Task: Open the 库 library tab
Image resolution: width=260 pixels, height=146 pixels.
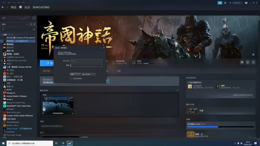Action: click(x=20, y=7)
